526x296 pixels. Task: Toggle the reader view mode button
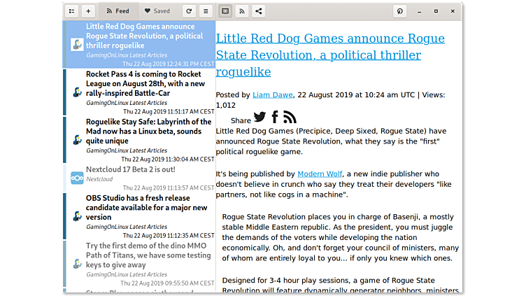click(225, 11)
